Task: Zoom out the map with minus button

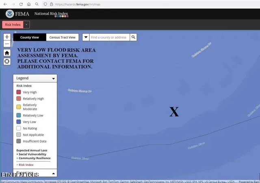Action: pyautogui.click(x=7, y=44)
